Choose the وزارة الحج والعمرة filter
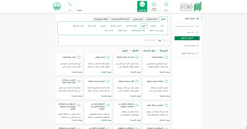Viewport: 247px width, 129px height. click(x=138, y=31)
